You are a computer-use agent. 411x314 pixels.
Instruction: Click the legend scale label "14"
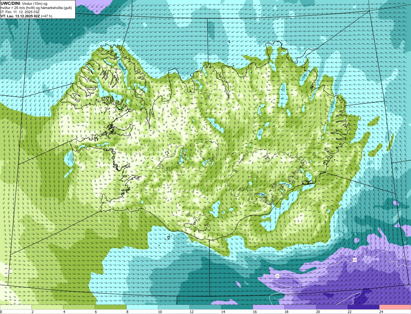(x=223, y=311)
